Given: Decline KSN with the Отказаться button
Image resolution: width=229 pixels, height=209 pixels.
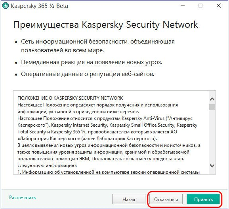Looking at the screenshot, I should tap(166, 199).
